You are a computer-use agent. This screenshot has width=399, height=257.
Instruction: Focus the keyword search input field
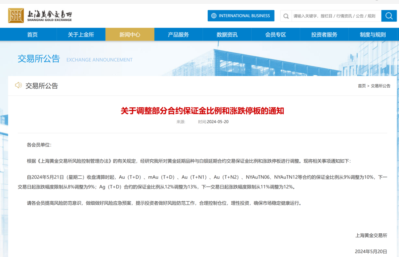tap(336, 16)
